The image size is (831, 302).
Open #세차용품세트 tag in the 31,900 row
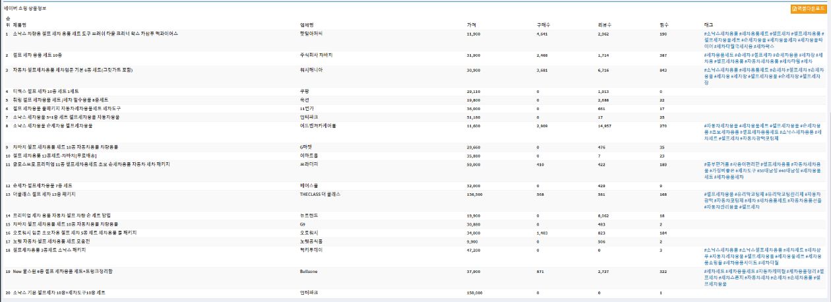point(718,55)
